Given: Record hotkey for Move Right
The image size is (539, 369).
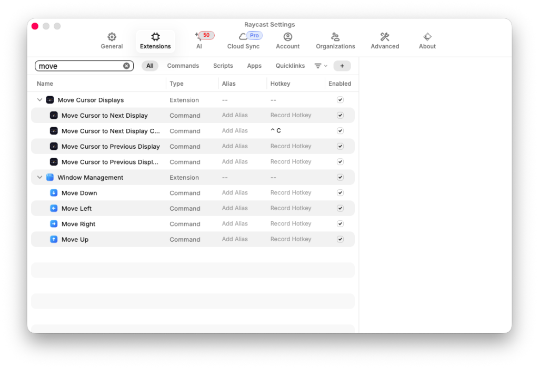Looking at the screenshot, I should click(x=291, y=224).
